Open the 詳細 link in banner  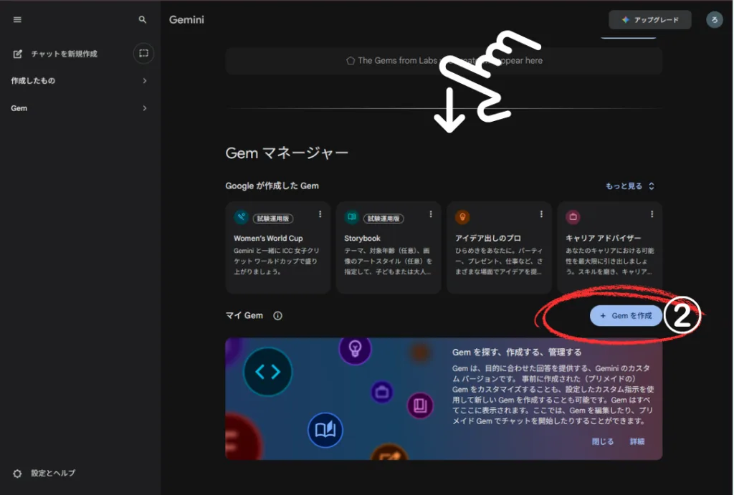(637, 442)
